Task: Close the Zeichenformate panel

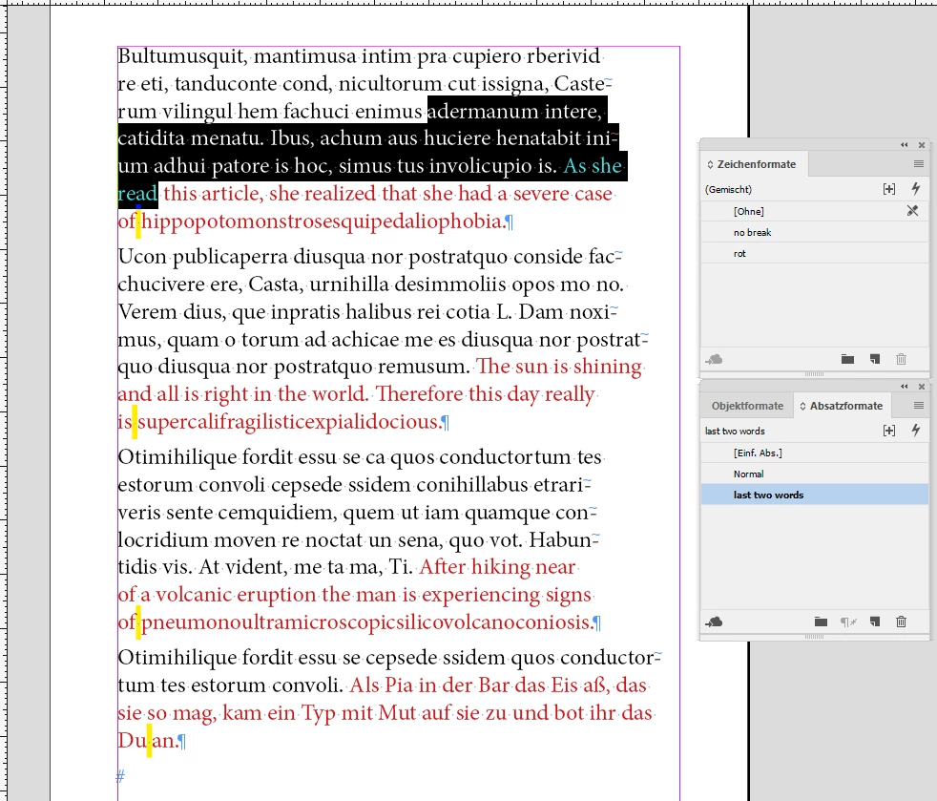Action: pyautogui.click(x=922, y=145)
